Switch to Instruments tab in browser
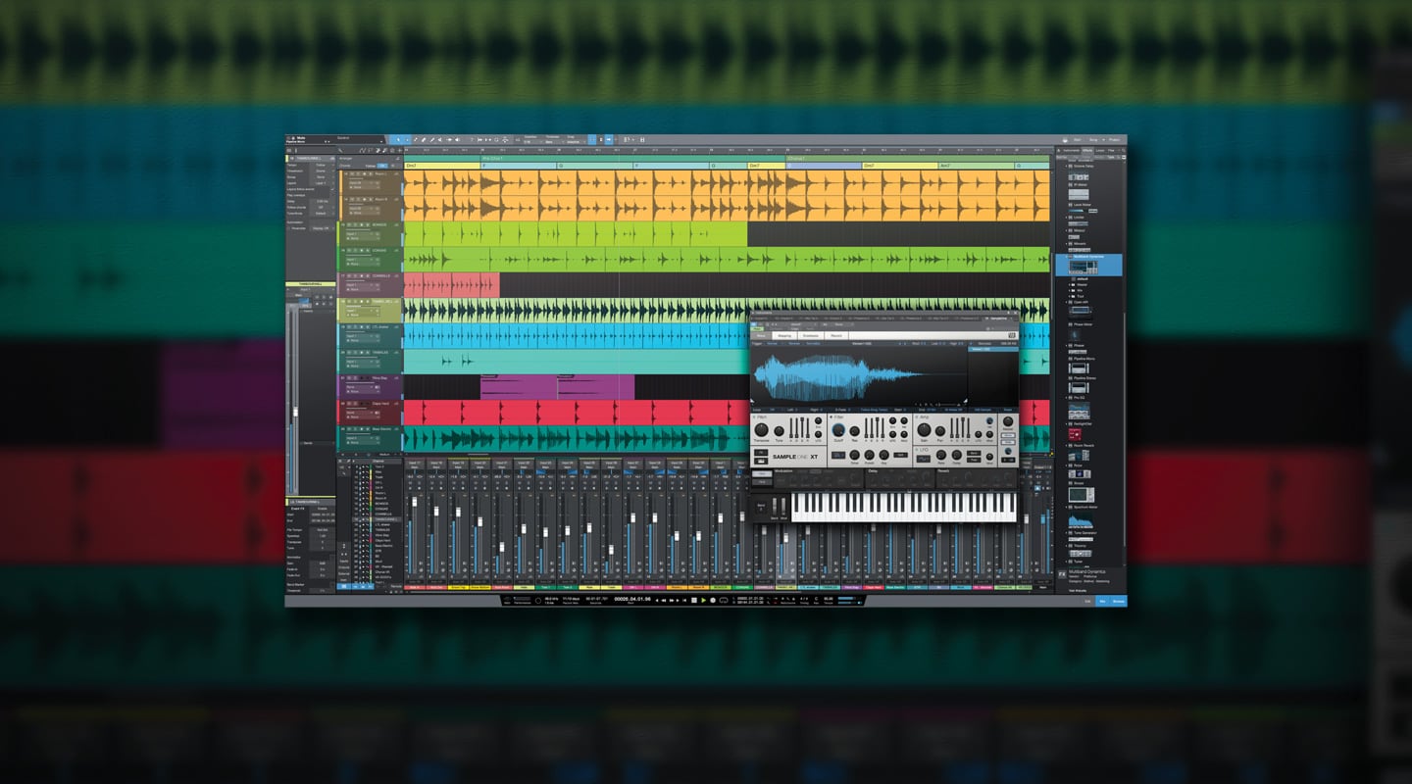 pos(1071,150)
